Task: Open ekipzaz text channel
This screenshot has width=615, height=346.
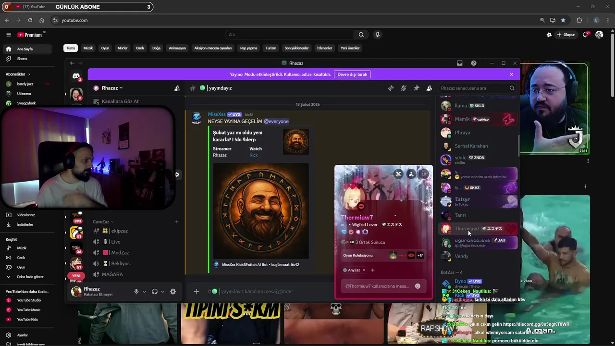Action: [119, 231]
